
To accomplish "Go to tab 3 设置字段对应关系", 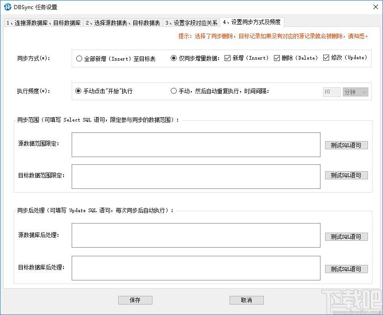I will (x=191, y=23).
